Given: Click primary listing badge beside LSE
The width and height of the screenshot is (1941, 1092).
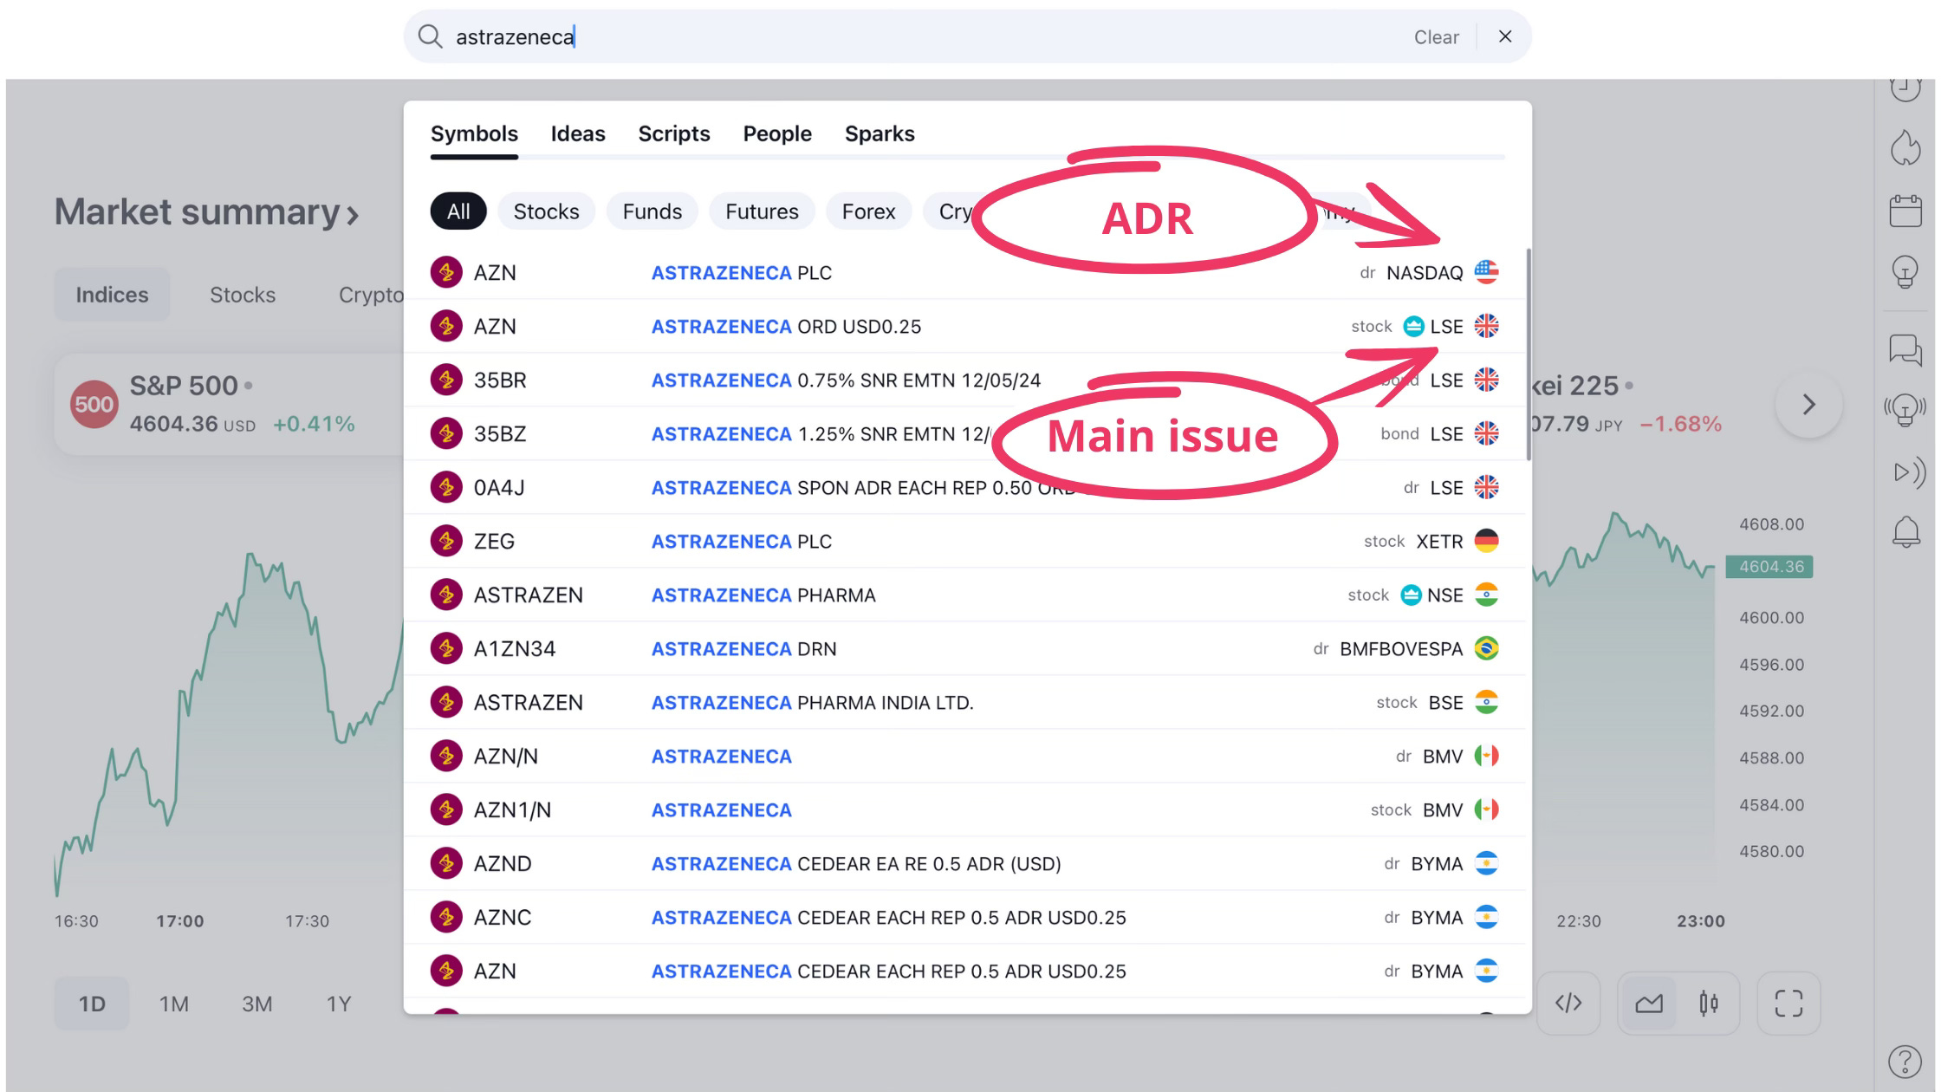Looking at the screenshot, I should tap(1413, 326).
